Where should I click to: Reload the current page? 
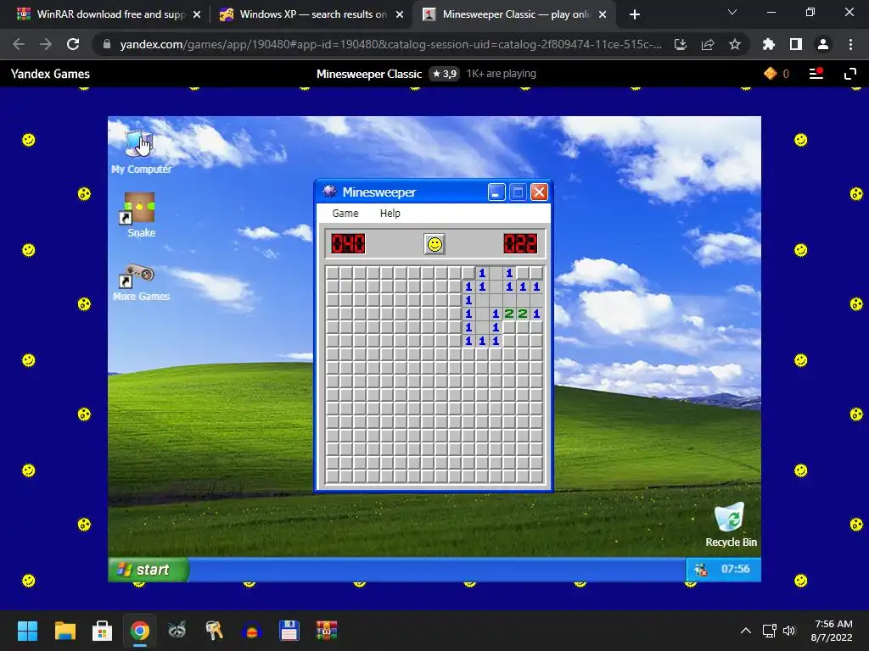tap(73, 44)
